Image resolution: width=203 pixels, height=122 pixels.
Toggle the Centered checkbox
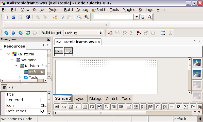pos(43,100)
